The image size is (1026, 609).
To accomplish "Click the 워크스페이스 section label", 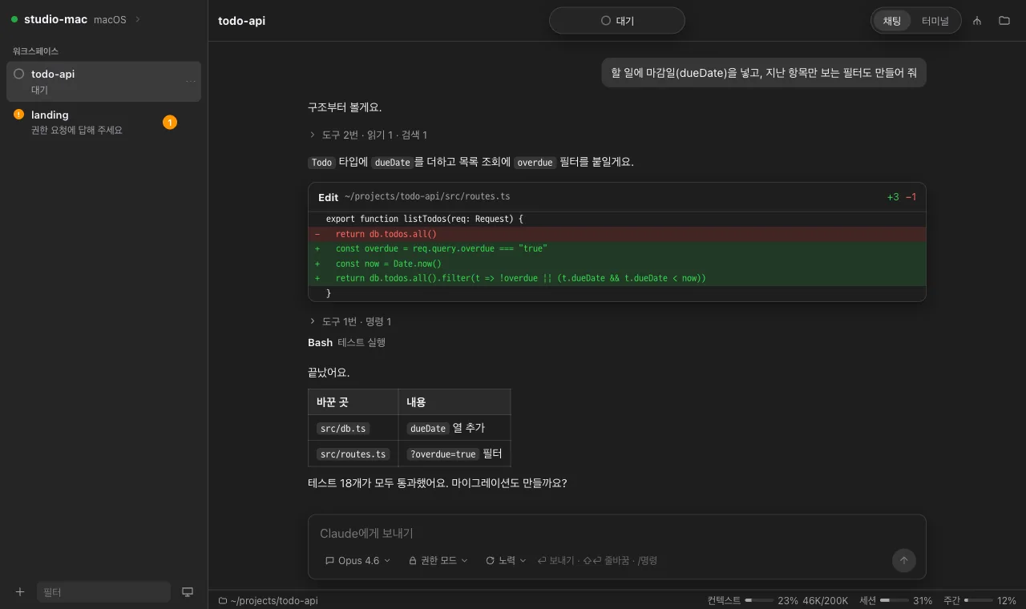I will 35,50.
